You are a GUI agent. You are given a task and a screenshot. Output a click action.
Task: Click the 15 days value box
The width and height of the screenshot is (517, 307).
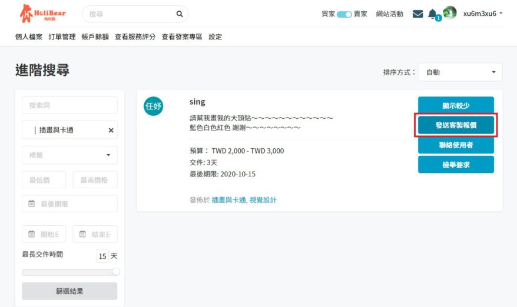(102, 256)
